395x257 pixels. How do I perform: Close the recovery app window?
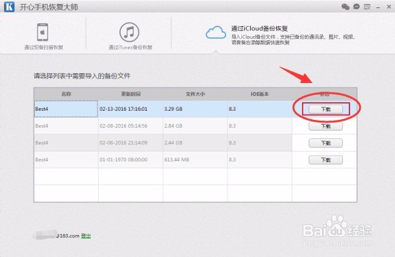(x=389, y=7)
